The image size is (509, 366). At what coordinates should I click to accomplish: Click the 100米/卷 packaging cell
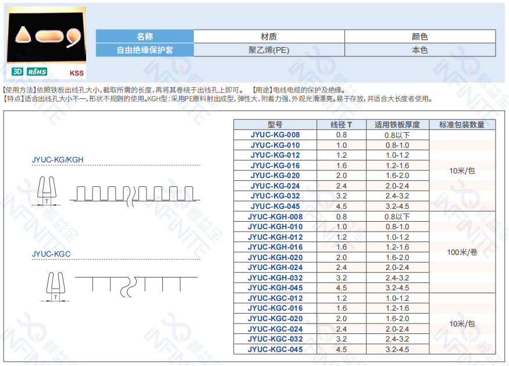(x=462, y=253)
